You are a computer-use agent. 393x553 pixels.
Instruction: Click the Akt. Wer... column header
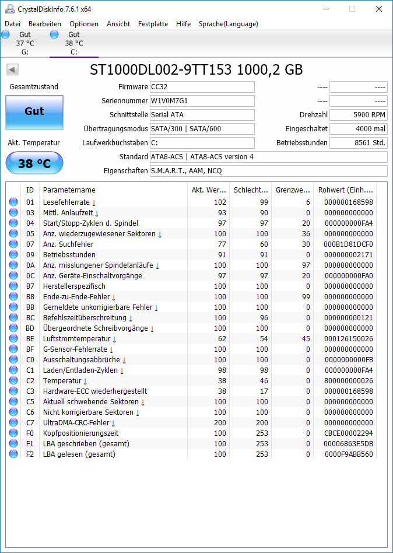pos(208,190)
